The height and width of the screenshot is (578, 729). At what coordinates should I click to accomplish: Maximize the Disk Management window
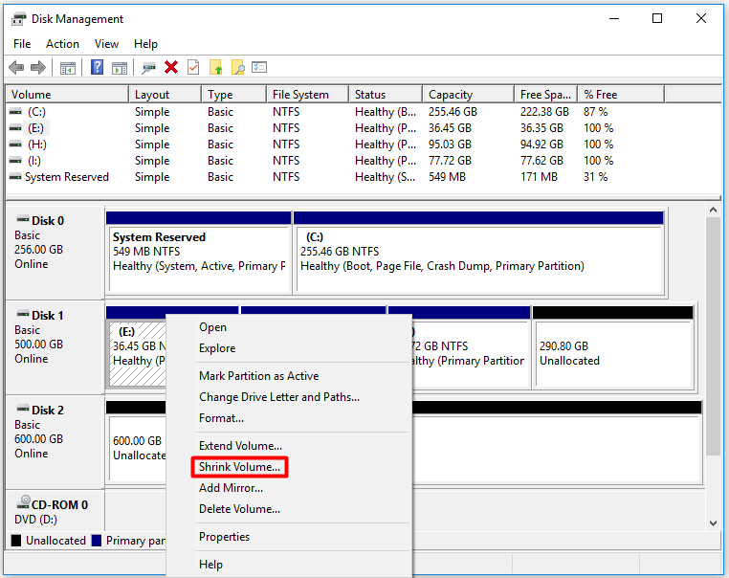657,18
